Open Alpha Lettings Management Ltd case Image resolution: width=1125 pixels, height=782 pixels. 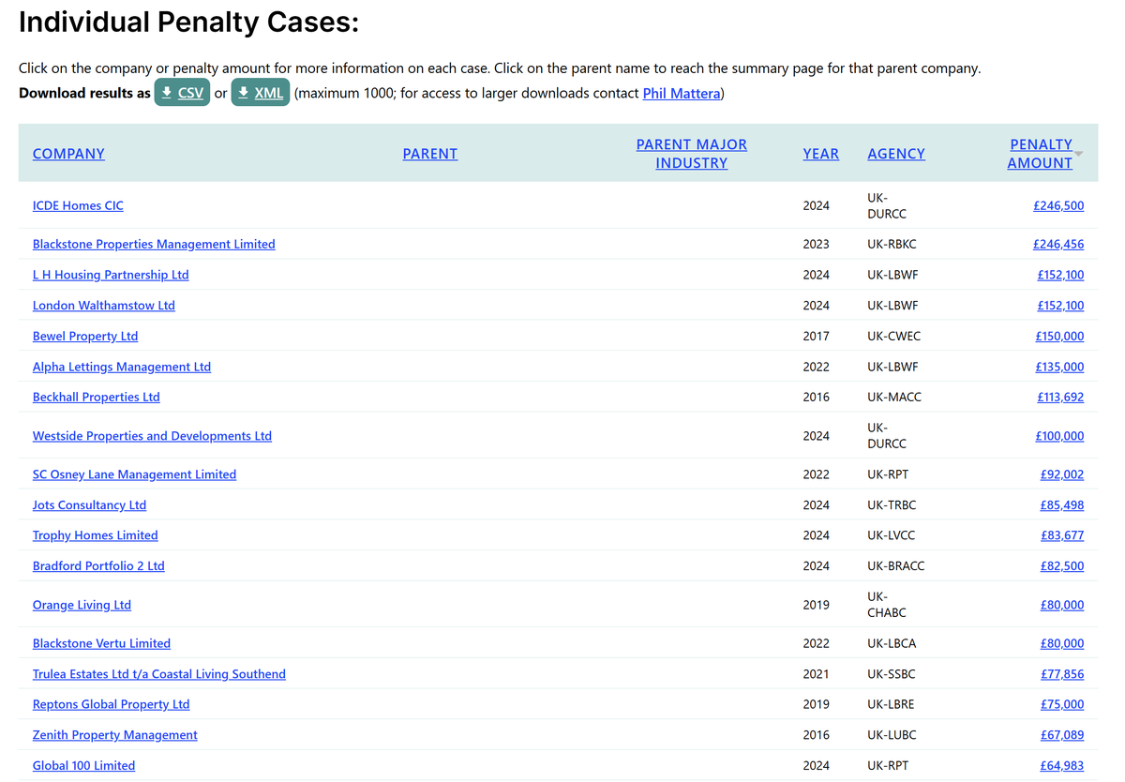122,367
